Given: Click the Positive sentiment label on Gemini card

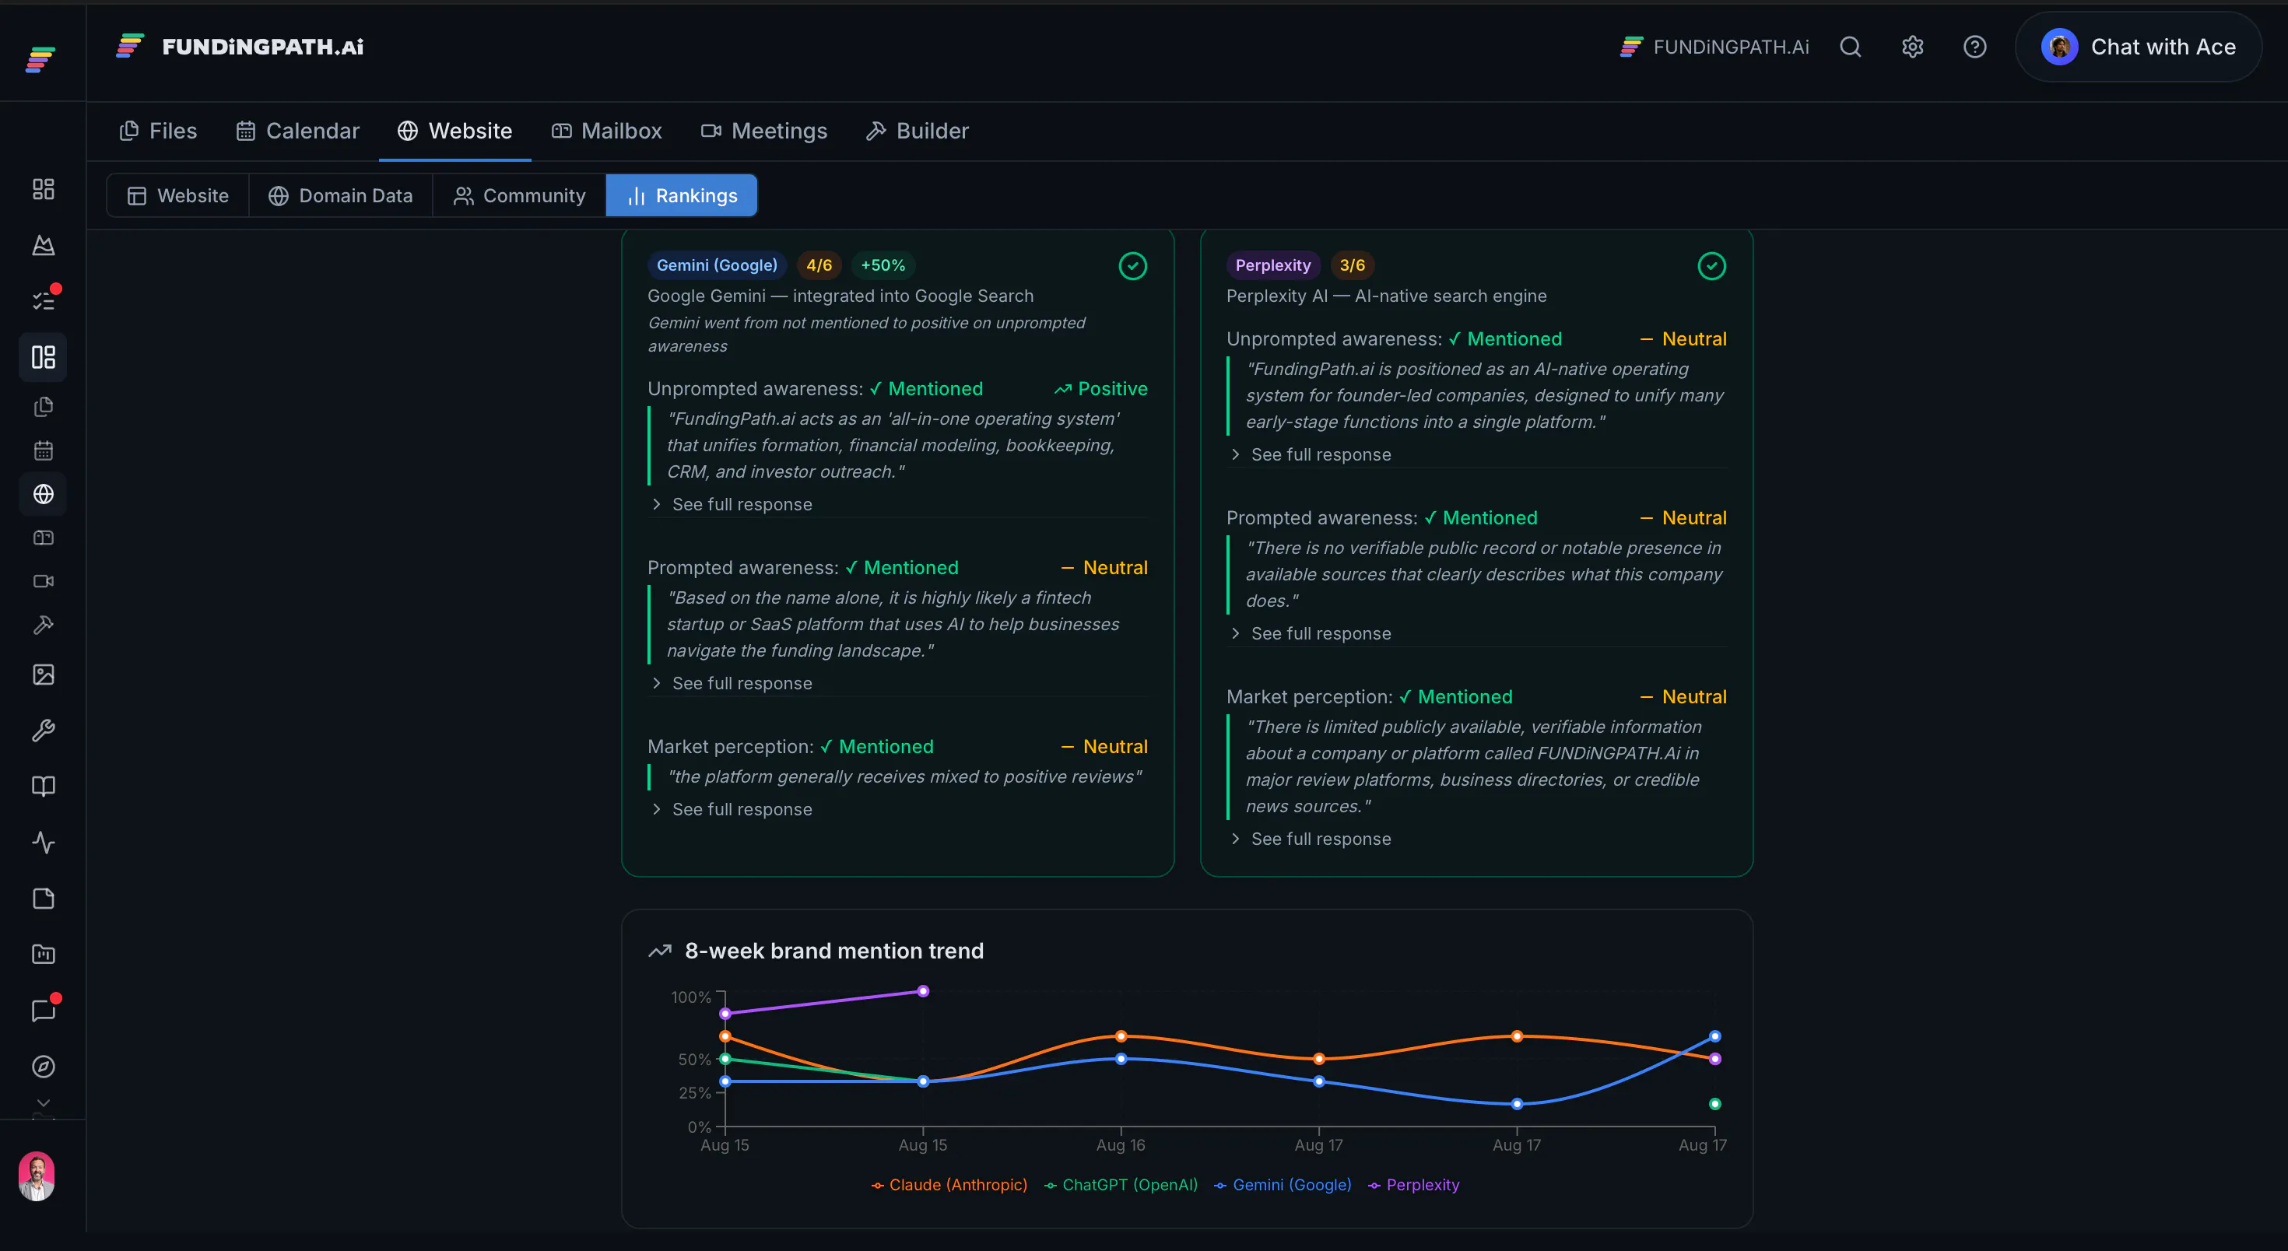Looking at the screenshot, I should [1100, 389].
